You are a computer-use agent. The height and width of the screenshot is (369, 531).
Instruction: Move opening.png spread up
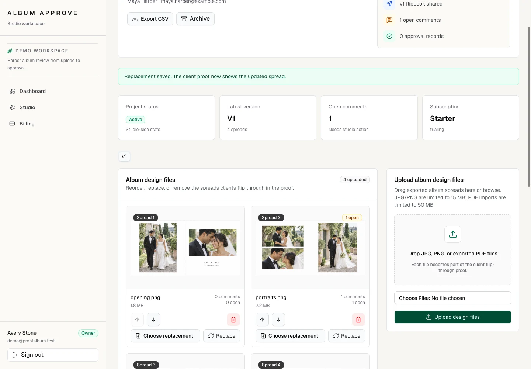(x=137, y=320)
